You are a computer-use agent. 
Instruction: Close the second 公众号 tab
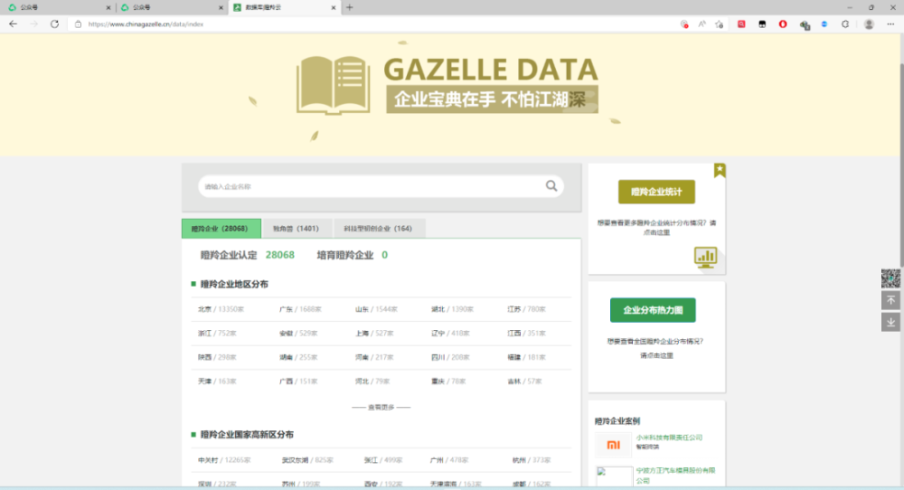pyautogui.click(x=221, y=7)
